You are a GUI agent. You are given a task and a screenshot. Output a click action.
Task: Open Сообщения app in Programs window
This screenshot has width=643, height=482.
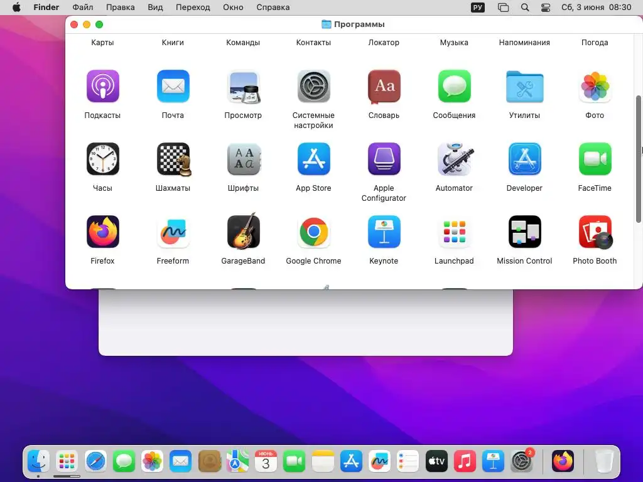[455, 86]
